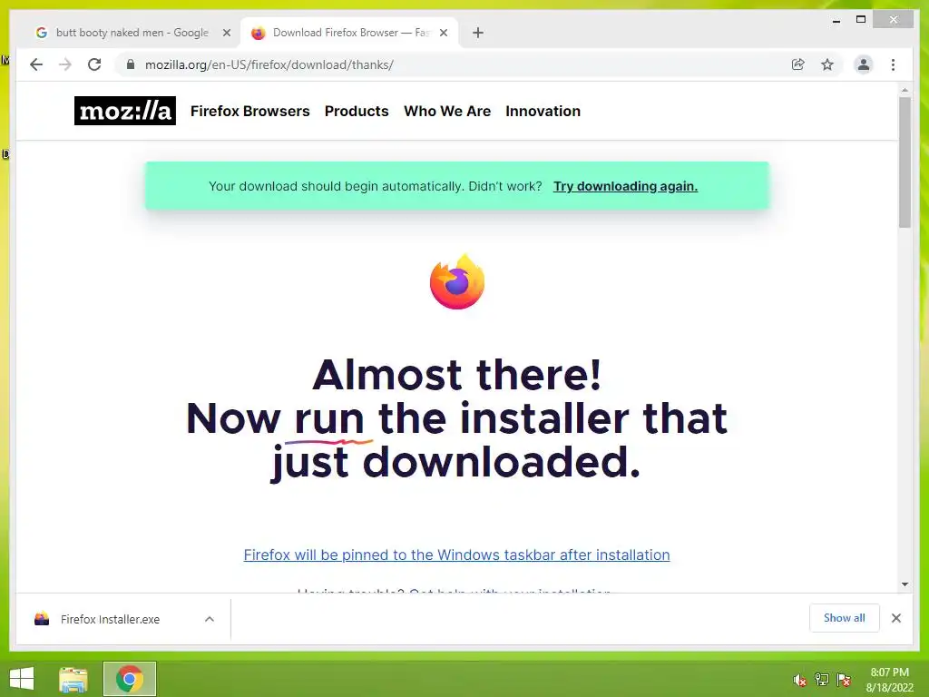
Task: Open the Innovation menu
Action: [x=543, y=111]
